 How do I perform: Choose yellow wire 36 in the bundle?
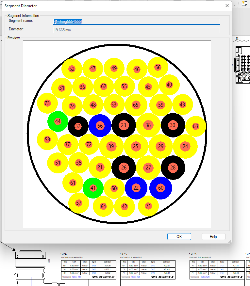point(83,87)
